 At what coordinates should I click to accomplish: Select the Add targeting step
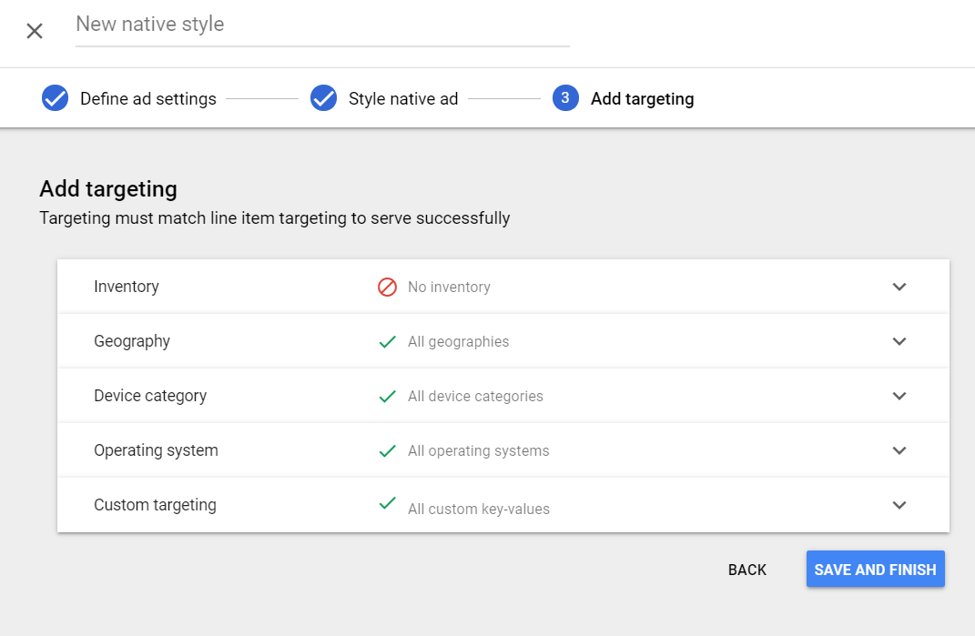click(x=642, y=99)
